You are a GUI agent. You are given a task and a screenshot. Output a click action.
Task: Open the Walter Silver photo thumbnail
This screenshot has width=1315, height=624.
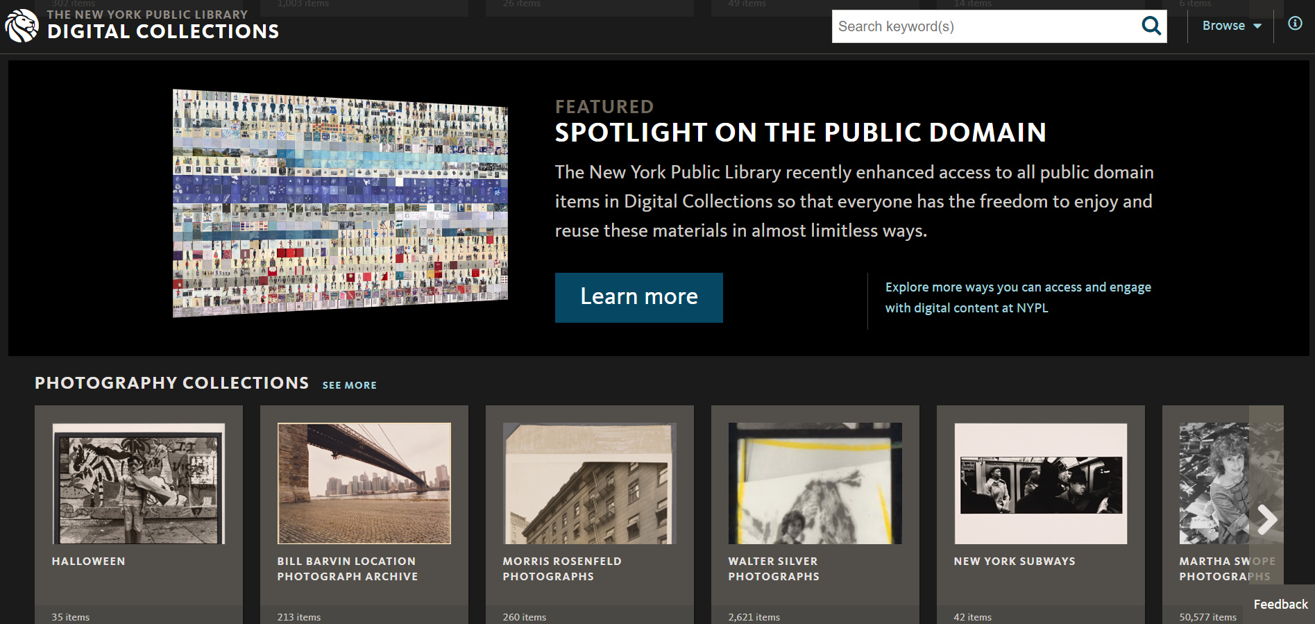point(815,483)
